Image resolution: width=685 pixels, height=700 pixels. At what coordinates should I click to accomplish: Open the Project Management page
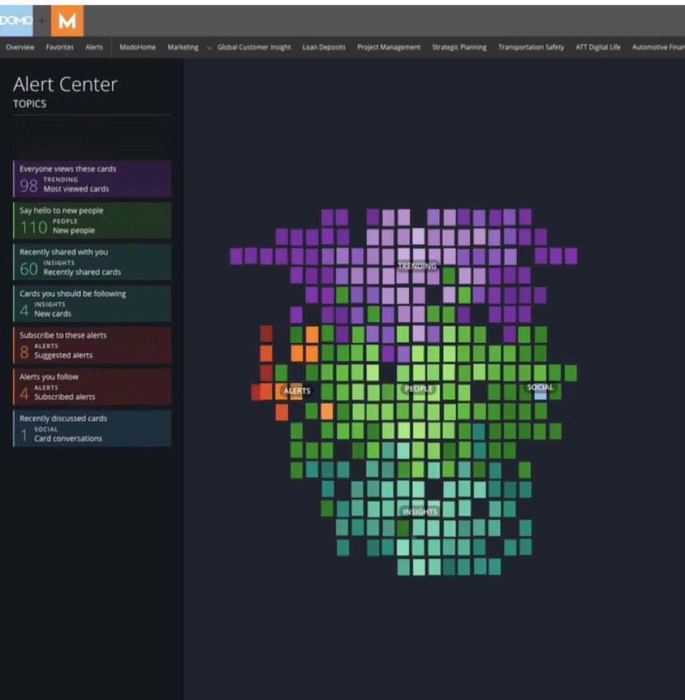(389, 47)
